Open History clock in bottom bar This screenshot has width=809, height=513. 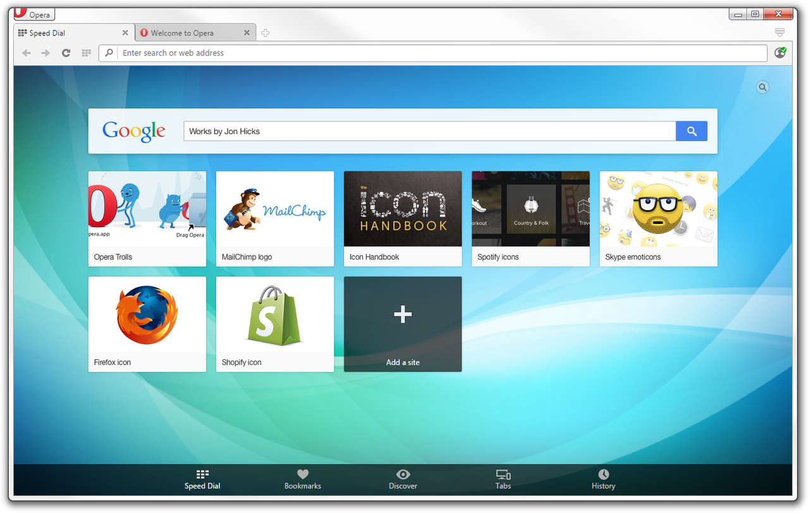click(604, 480)
